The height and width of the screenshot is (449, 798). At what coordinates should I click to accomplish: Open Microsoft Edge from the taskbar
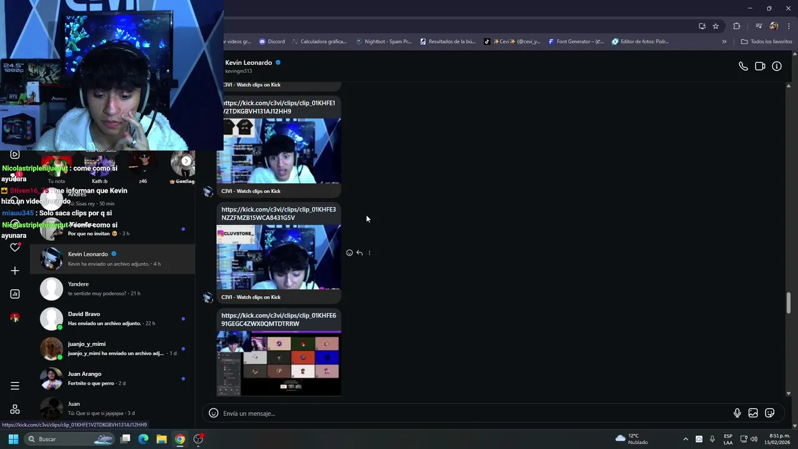(143, 439)
